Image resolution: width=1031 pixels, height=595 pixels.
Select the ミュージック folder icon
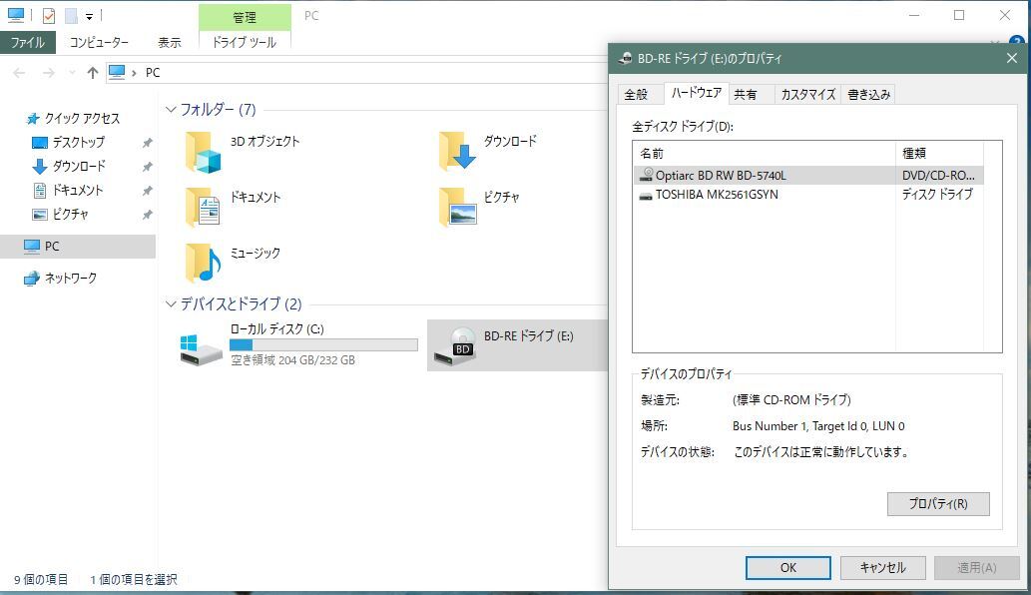point(203,263)
